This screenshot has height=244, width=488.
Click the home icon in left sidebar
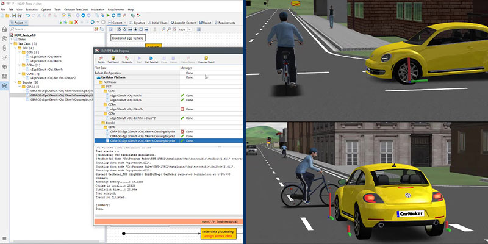pyautogui.click(x=4, y=29)
